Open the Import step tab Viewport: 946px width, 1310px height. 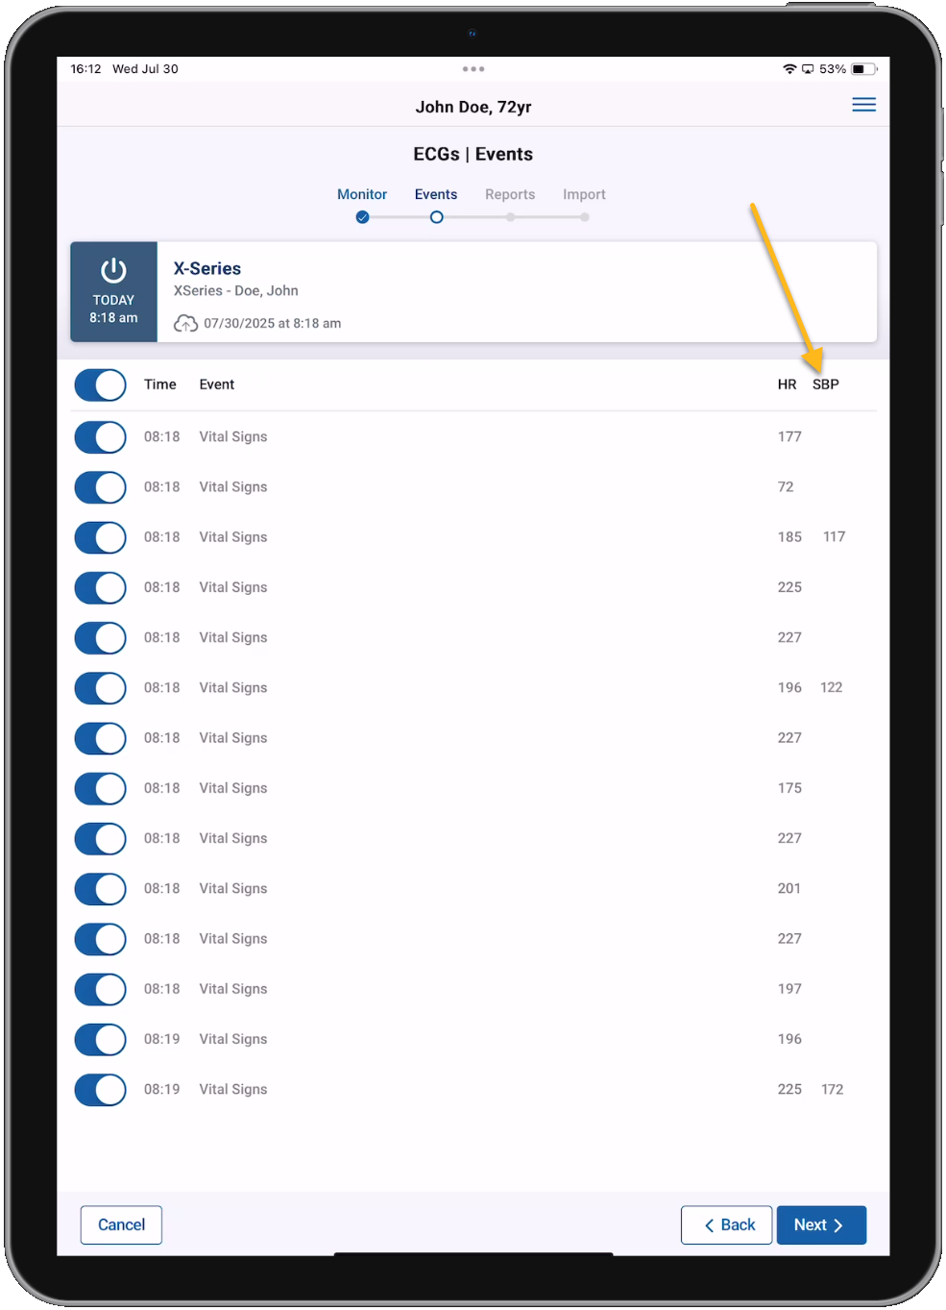[x=584, y=194]
